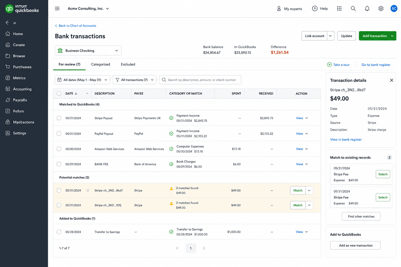Click green check on Stripe Payout row
The image size is (401, 267).
[x=171, y=118]
